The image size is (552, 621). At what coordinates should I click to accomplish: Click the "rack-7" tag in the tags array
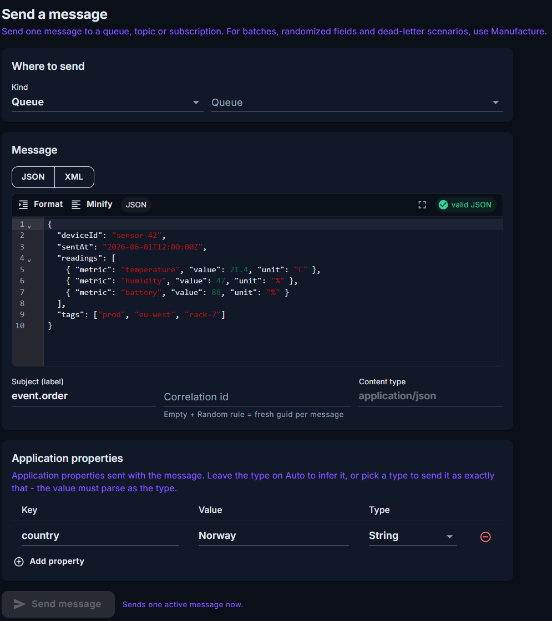point(203,315)
